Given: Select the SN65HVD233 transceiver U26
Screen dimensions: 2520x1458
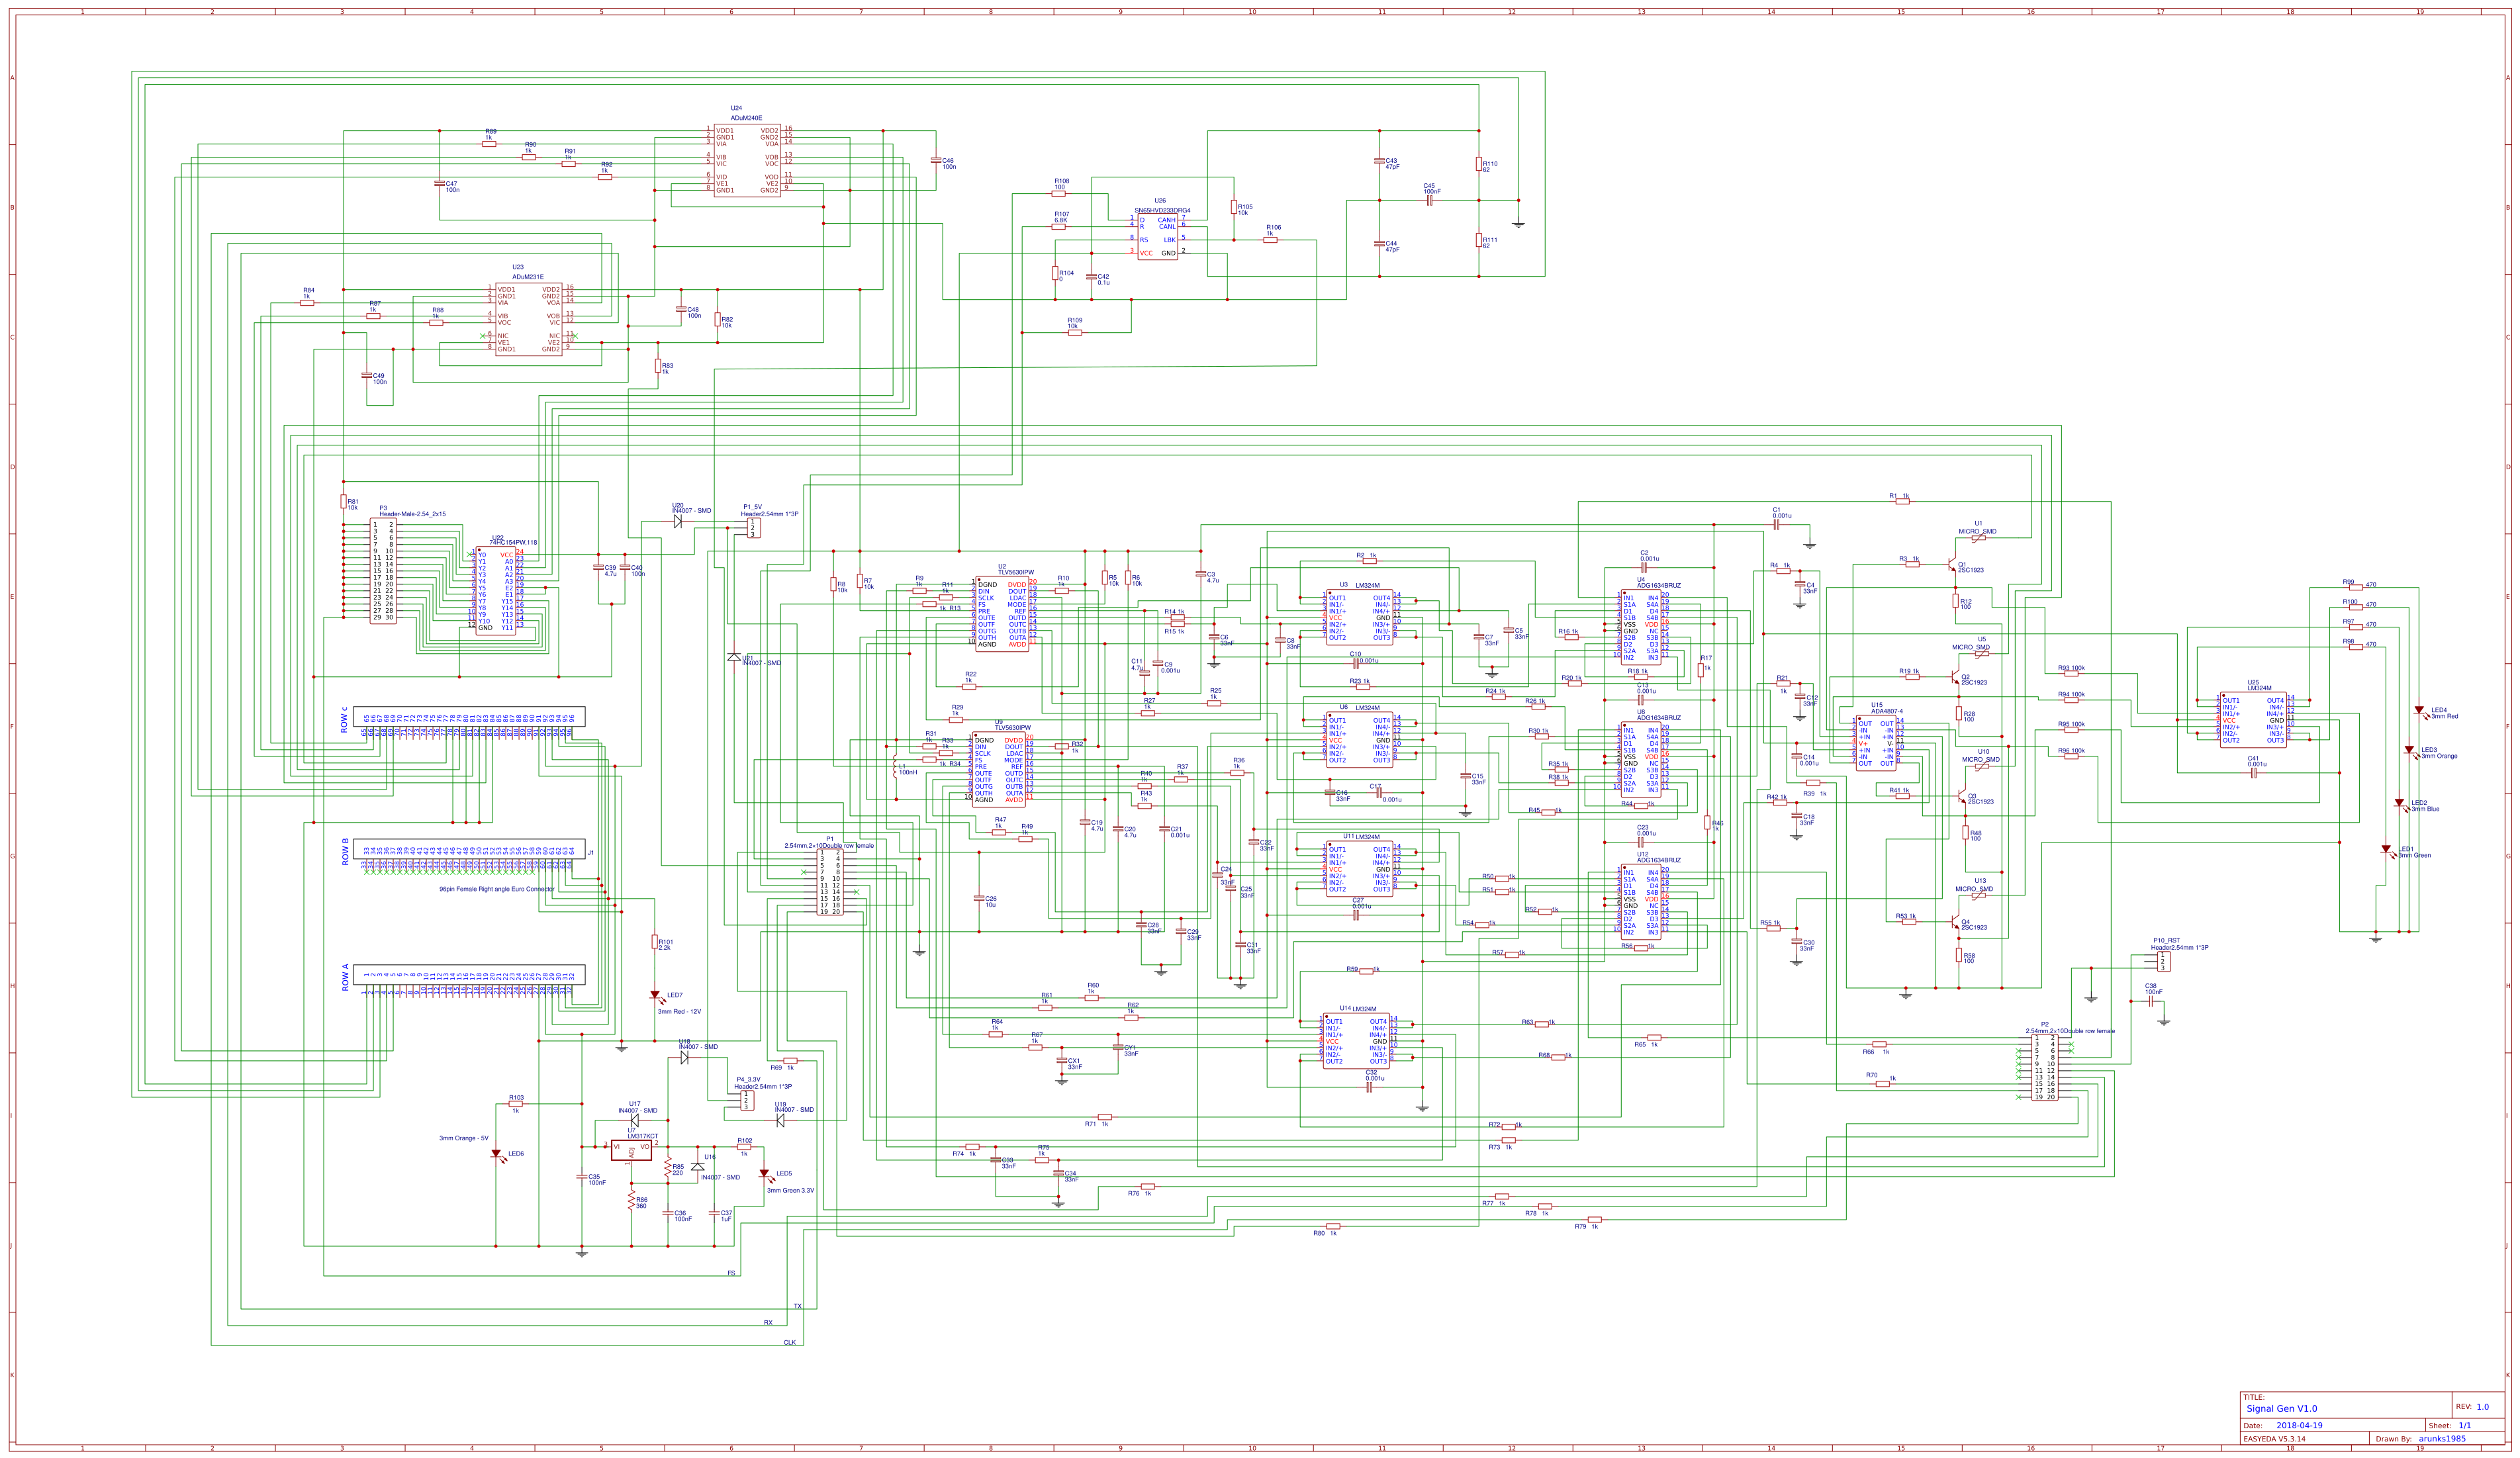Looking at the screenshot, I should (x=1158, y=237).
